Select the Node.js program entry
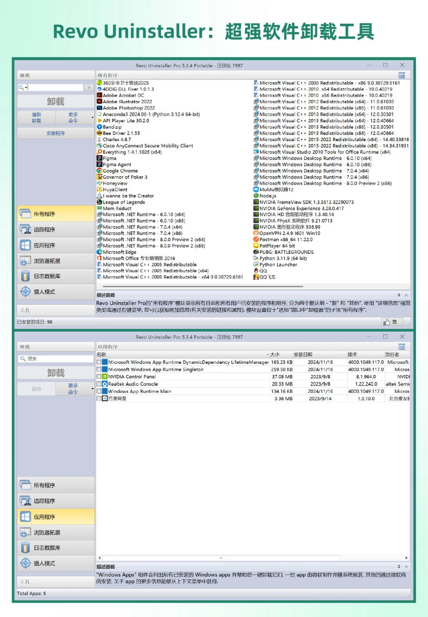 click(x=265, y=196)
